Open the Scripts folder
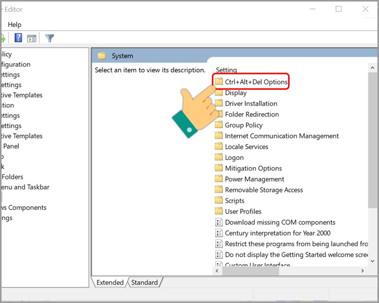 click(x=235, y=200)
